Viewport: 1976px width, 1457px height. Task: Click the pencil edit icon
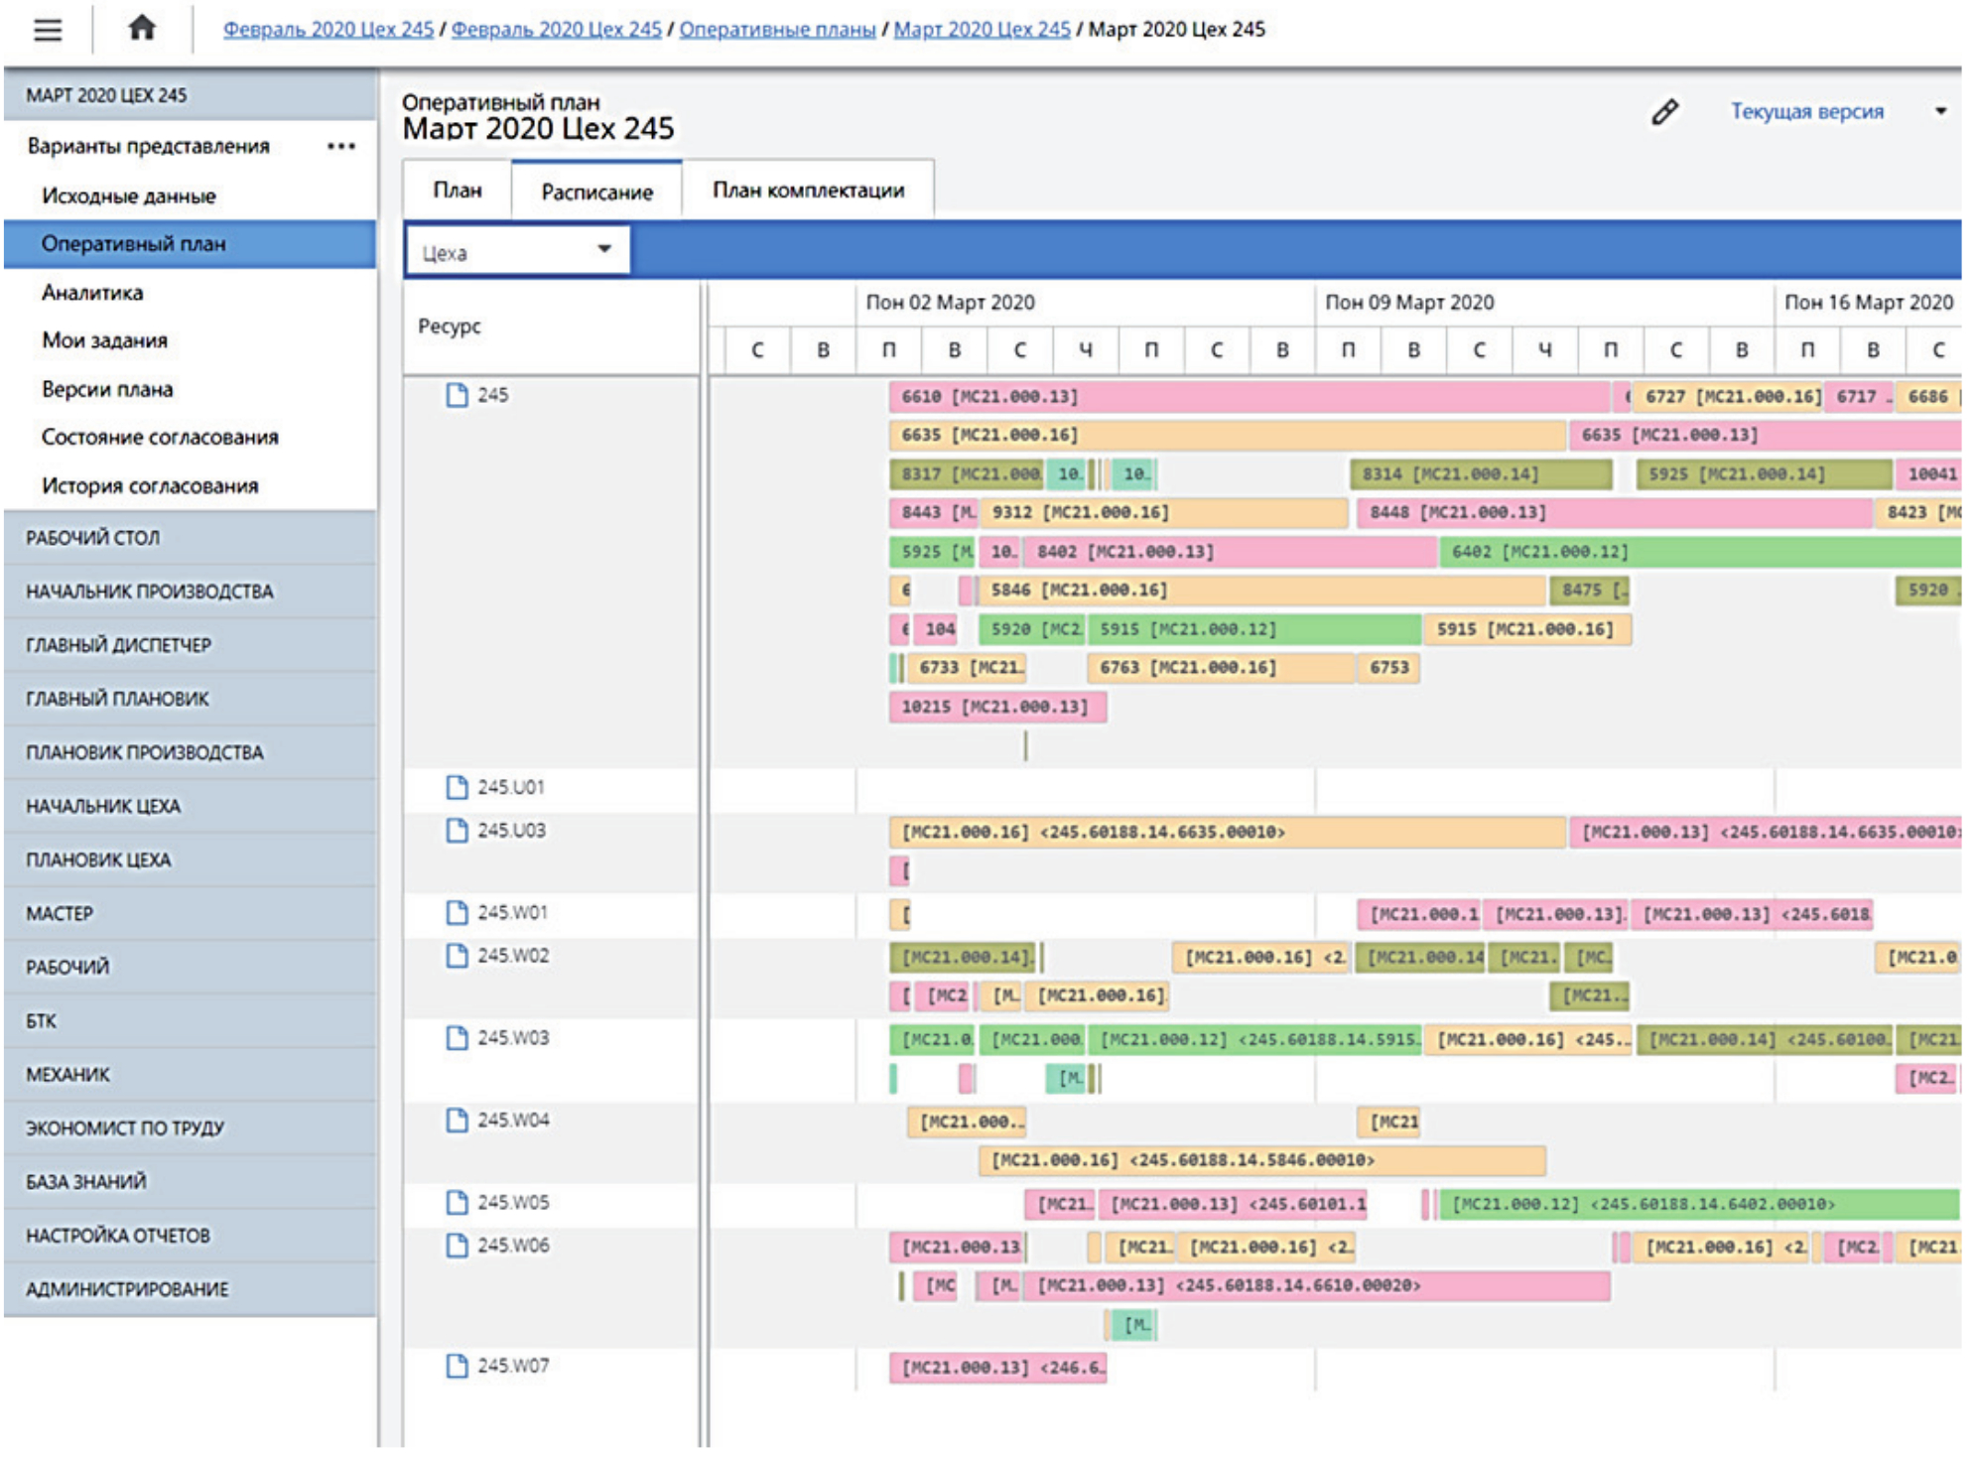(x=1664, y=112)
